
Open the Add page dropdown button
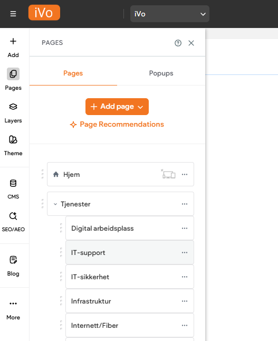(117, 107)
